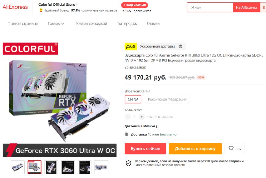Open the Топ продаж tab
The width and height of the screenshot is (266, 178).
[x=127, y=24]
